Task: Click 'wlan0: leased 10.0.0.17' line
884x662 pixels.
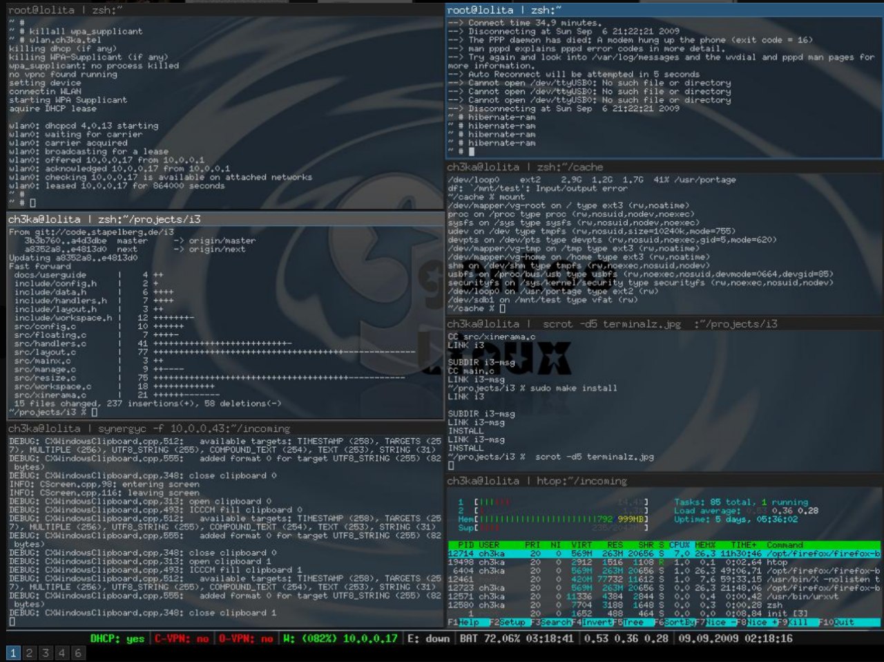Action: (117, 186)
